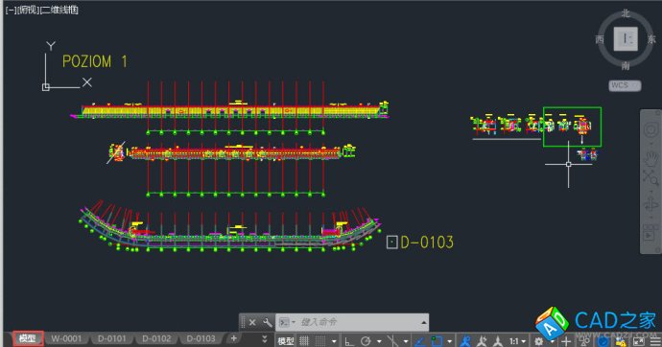Close the command line window
Image resolution: width=662 pixels, height=347 pixels.
click(252, 322)
